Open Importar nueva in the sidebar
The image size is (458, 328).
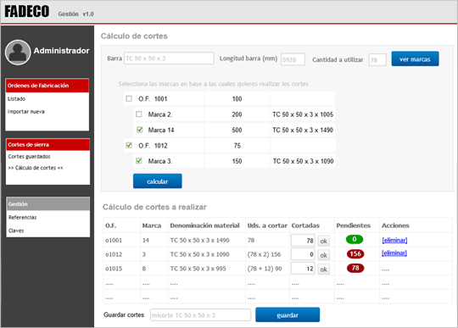click(x=26, y=112)
